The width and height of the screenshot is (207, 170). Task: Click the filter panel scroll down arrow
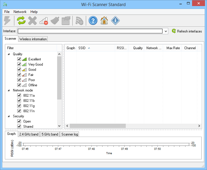click(x=59, y=126)
